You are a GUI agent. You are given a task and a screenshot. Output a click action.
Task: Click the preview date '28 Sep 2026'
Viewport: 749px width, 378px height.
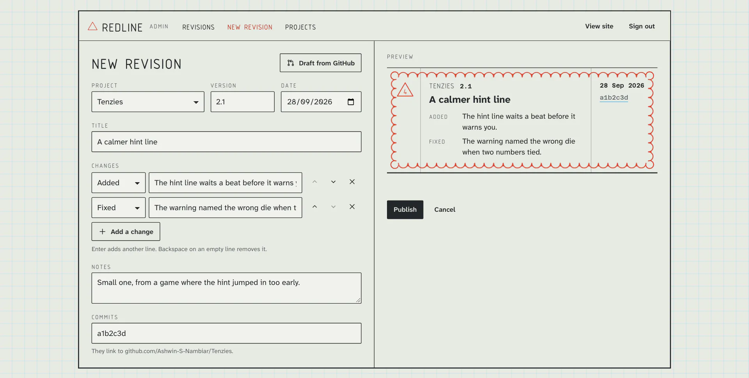point(622,85)
